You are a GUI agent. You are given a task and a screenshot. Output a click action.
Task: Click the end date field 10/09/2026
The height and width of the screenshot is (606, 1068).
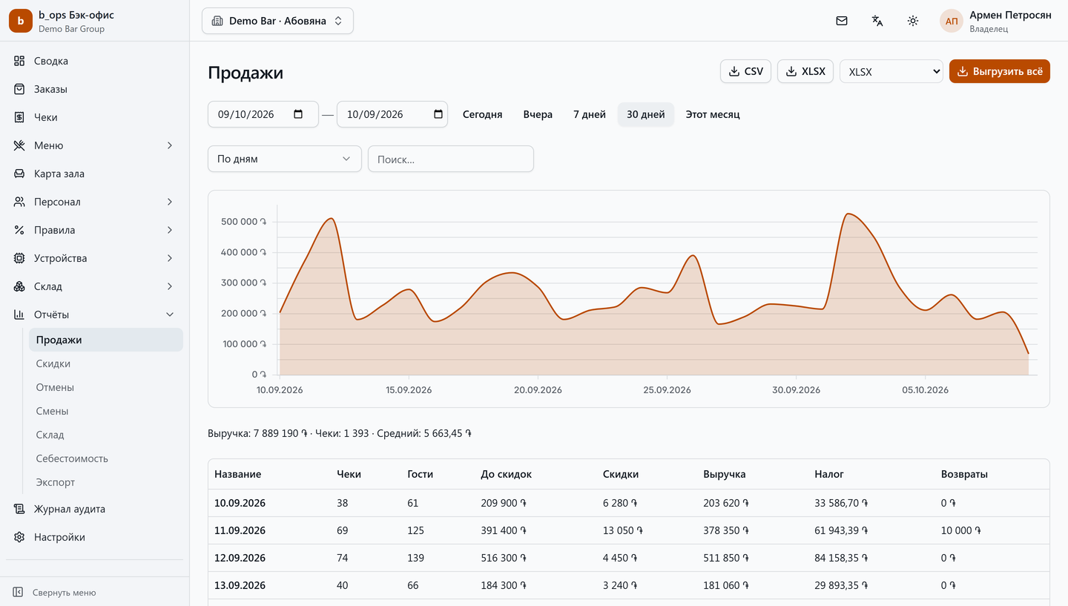click(392, 114)
